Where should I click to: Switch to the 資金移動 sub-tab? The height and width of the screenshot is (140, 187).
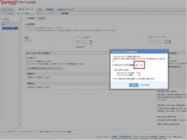(41, 18)
